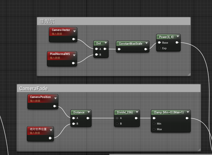Click PixelNormalWS output pin
The height and width of the screenshot is (155, 212).
pos(73,63)
